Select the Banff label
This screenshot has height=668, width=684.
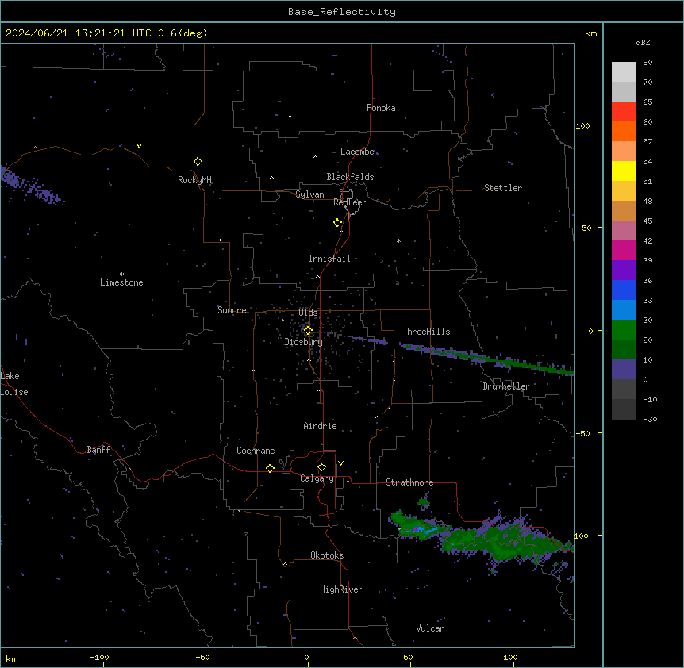click(98, 450)
